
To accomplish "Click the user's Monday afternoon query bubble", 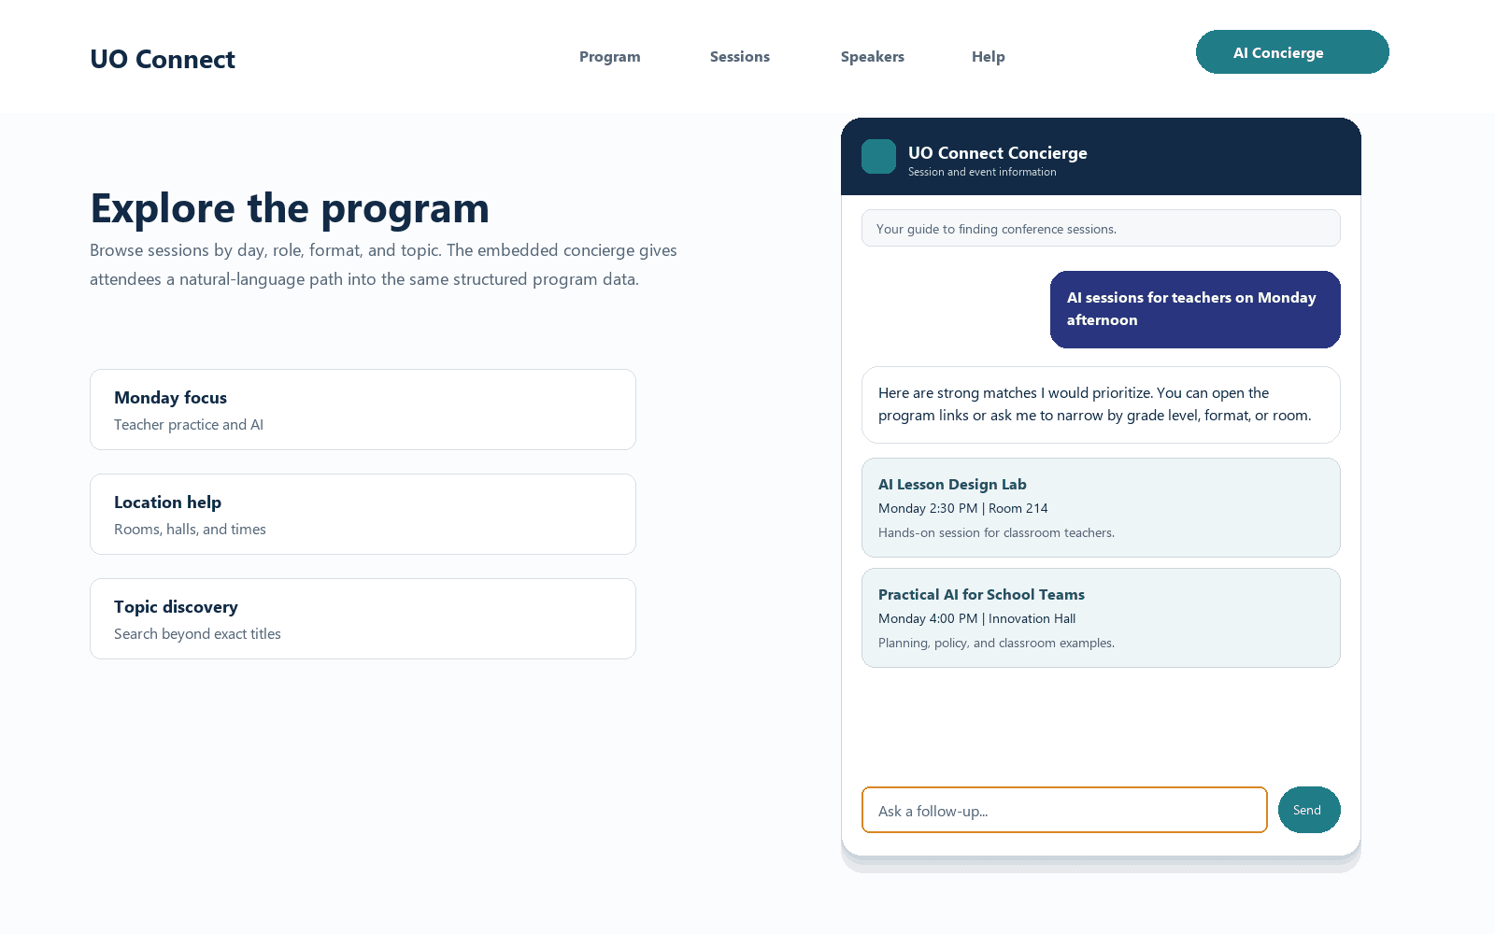I will pos(1195,309).
